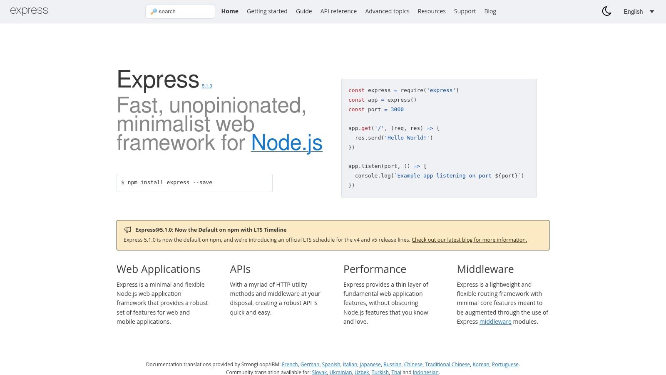
Task: Open the Support menu item
Action: tap(465, 11)
